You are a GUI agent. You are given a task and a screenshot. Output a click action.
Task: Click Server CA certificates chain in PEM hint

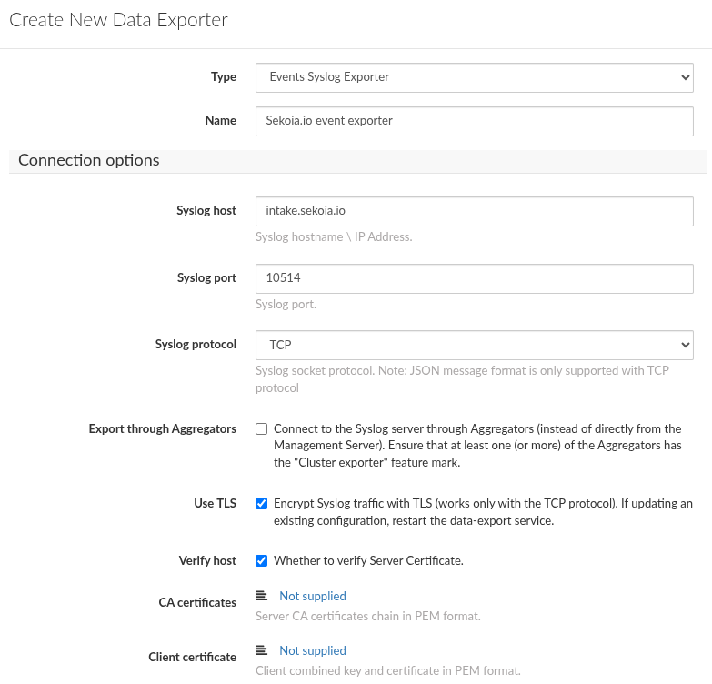pos(367,617)
